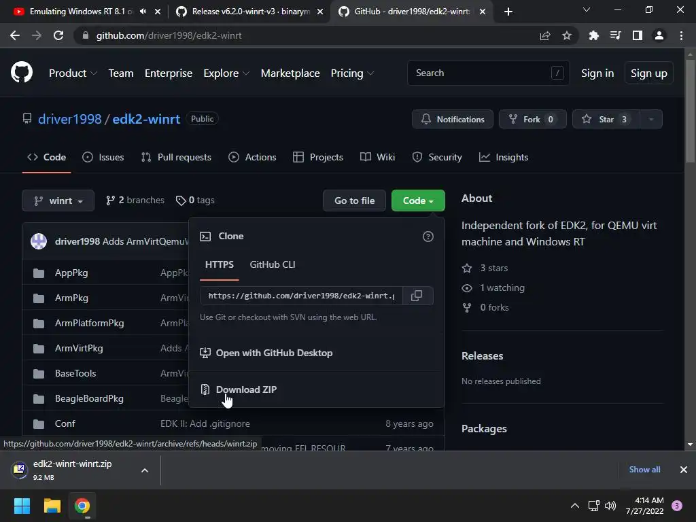This screenshot has height=522, width=696.
Task: Switch to Release v6.2.0-winrt-v3 browser tab
Action: pos(250,12)
